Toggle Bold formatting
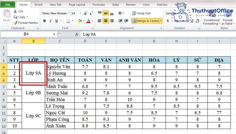236x134 pixels. [44, 21]
